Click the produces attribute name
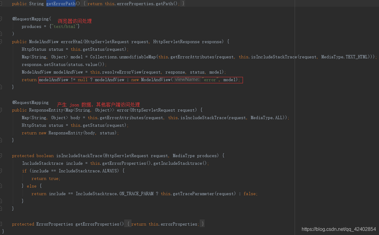The width and height of the screenshot is (379, 235). [31, 26]
